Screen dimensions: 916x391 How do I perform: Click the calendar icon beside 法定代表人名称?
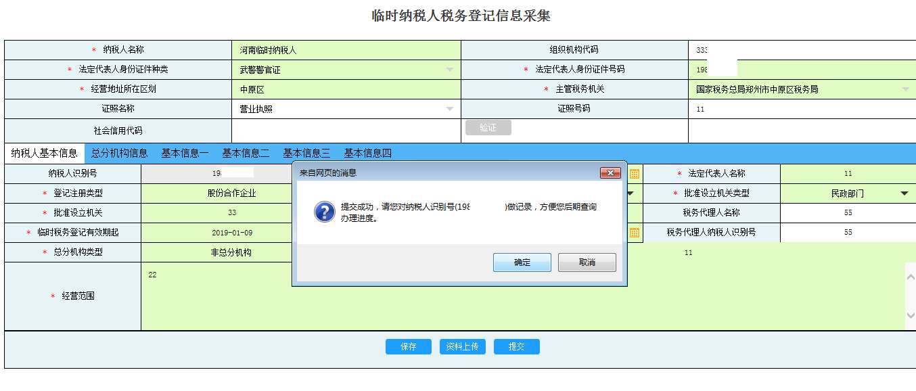[x=635, y=174]
